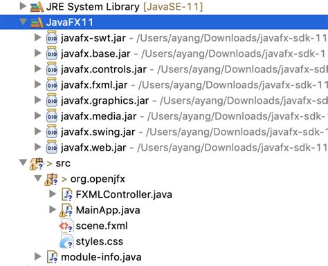Select styles.css file name
The image size is (328, 266).
tap(100, 242)
